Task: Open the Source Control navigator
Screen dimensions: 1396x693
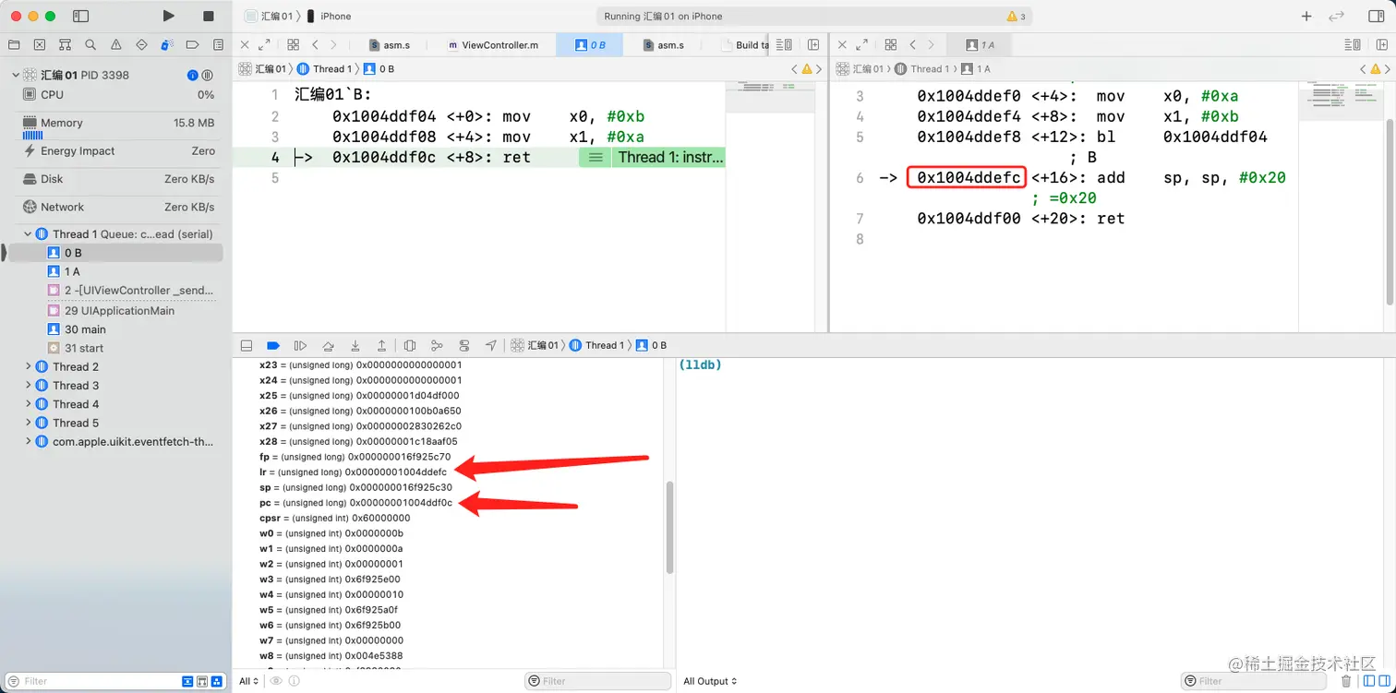Action: (40, 44)
